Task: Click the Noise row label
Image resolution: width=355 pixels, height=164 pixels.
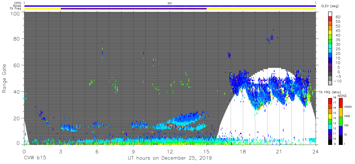Action: pos(17,6)
